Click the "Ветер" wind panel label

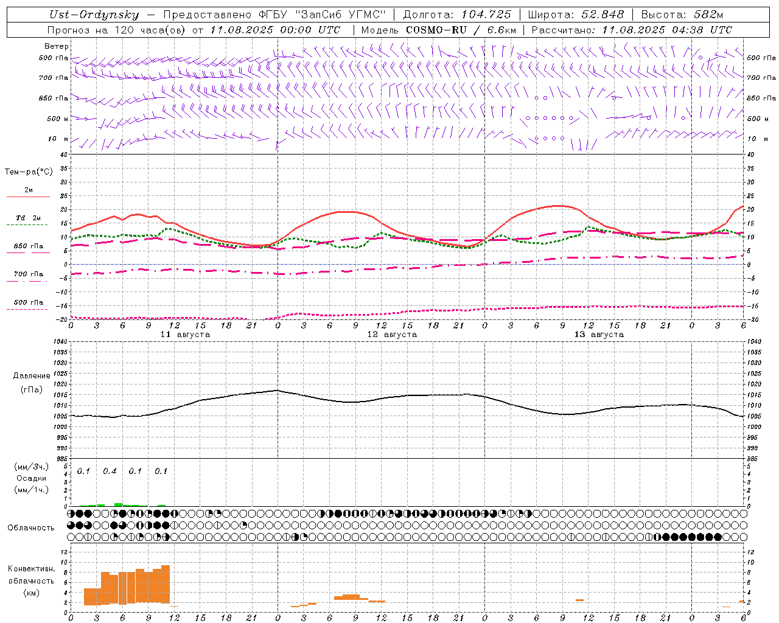click(57, 46)
